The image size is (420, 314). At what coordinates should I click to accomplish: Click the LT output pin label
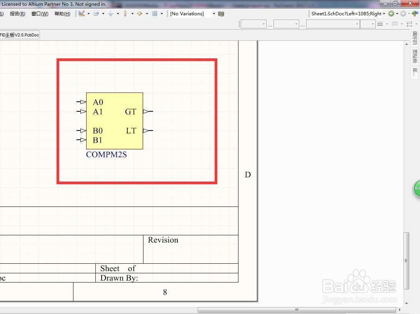(x=131, y=131)
